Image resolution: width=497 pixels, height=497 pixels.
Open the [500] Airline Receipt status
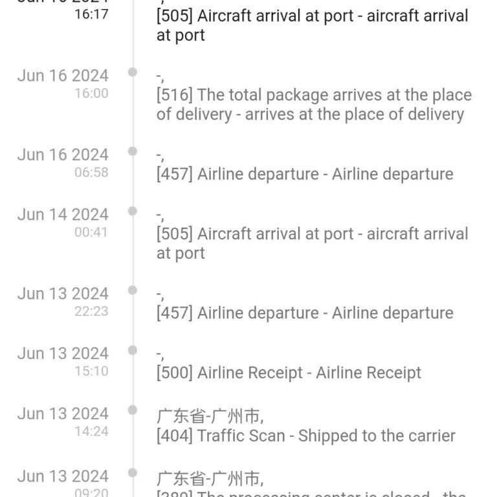click(289, 373)
